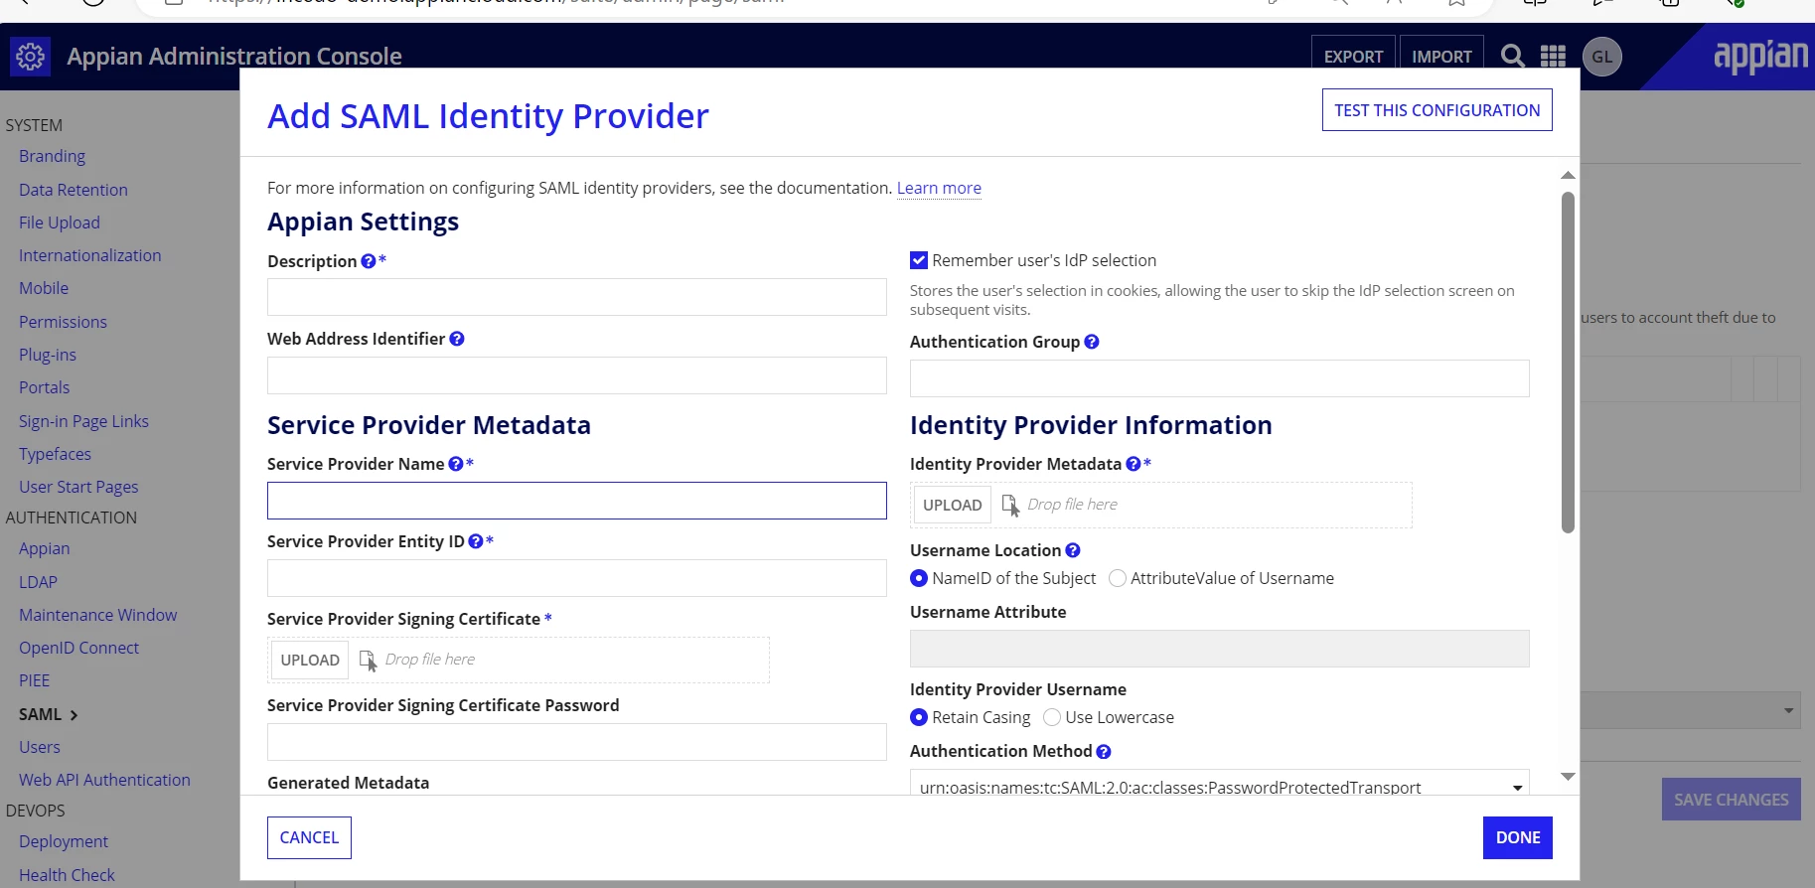Open the GL user avatar menu
This screenshot has height=888, width=1815.
click(x=1601, y=57)
